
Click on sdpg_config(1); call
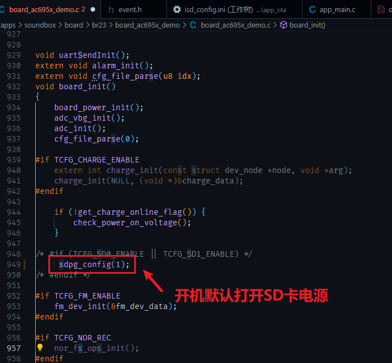[94, 264]
